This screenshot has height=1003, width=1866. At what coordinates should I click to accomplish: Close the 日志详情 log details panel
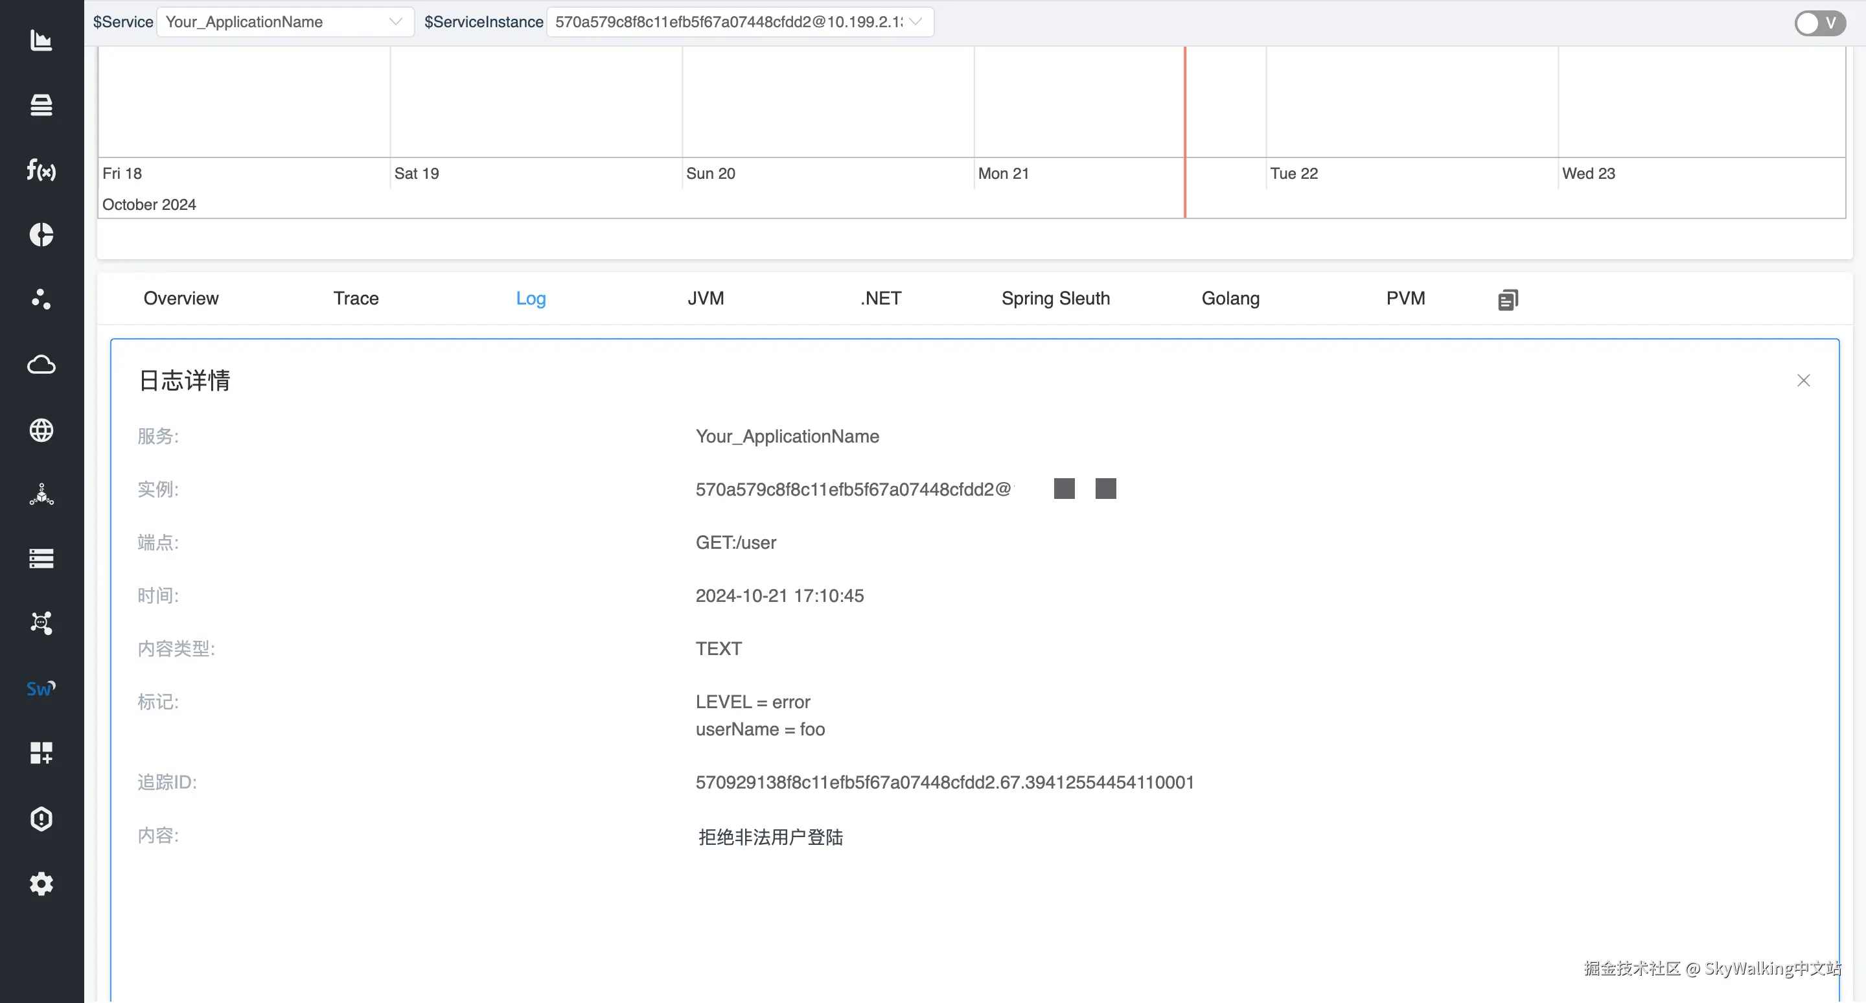tap(1804, 380)
